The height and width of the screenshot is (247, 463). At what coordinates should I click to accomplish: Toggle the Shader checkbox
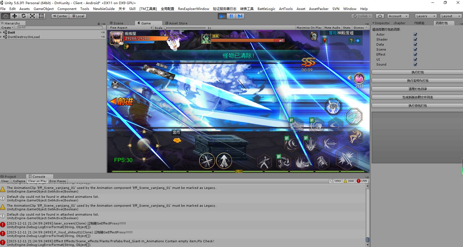(415, 39)
